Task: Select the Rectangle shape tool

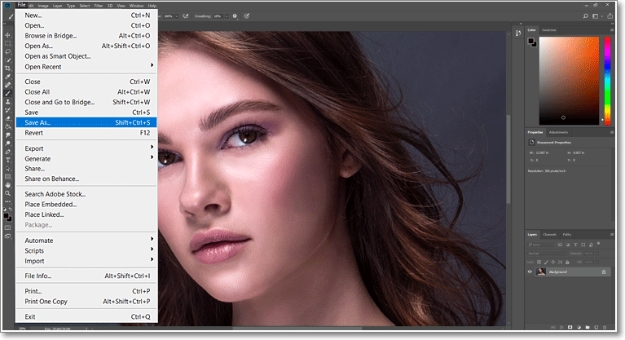Action: (7, 176)
